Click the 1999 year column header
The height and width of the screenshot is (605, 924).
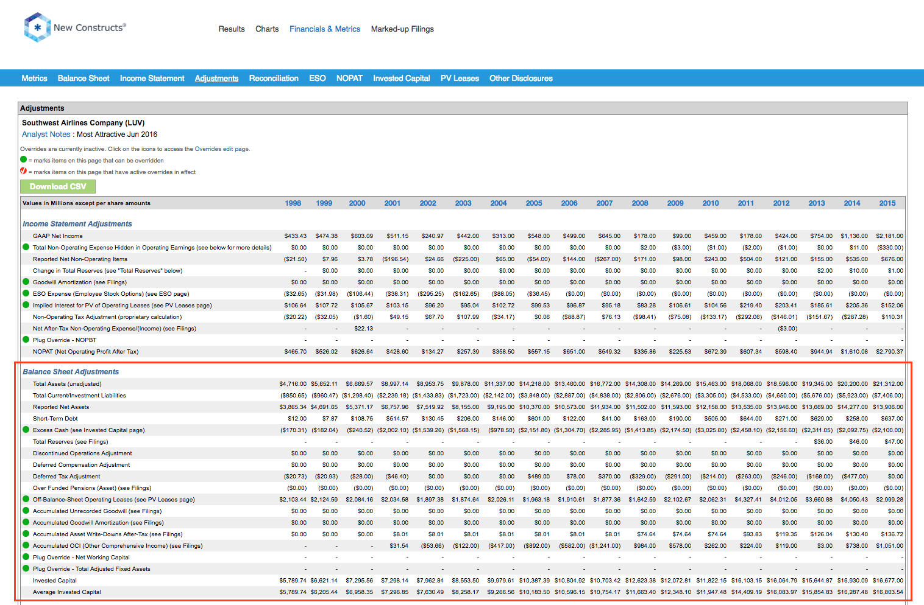coord(324,203)
